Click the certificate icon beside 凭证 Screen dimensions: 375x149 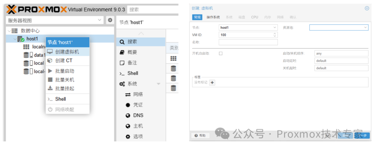(128, 105)
